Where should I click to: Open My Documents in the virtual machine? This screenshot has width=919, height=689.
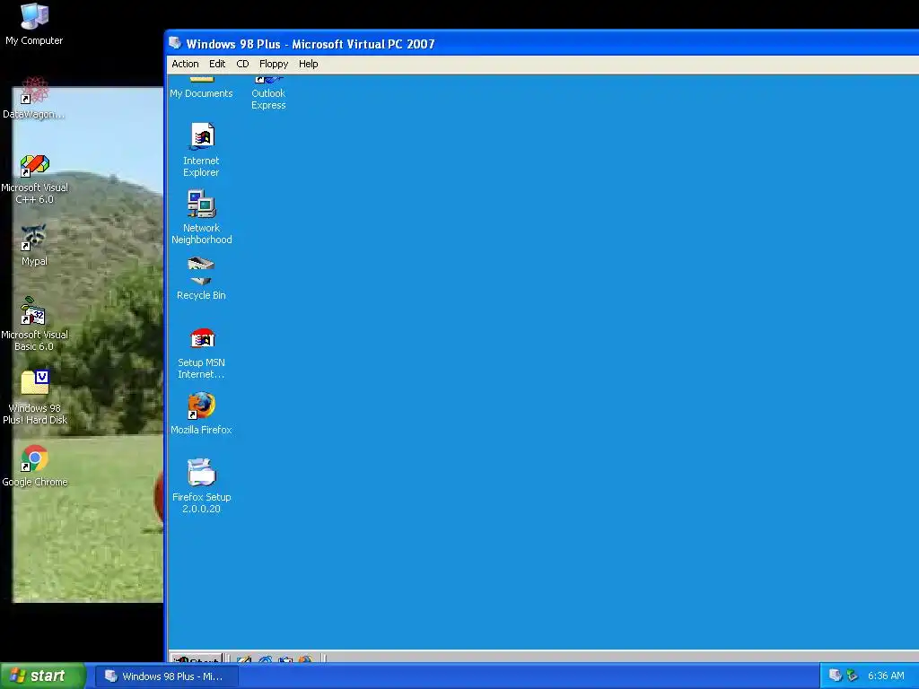pyautogui.click(x=201, y=88)
